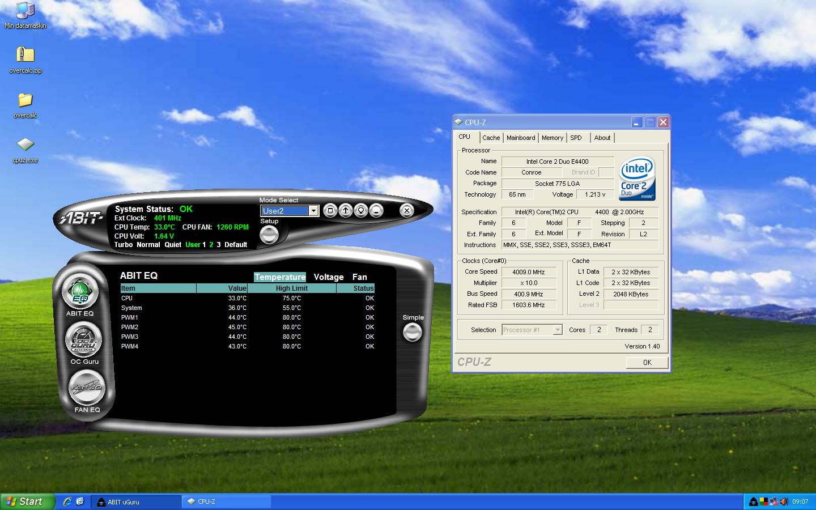This screenshot has width=816, height=510.
Task: Open the Mode Select User2 dropdown
Action: click(313, 211)
